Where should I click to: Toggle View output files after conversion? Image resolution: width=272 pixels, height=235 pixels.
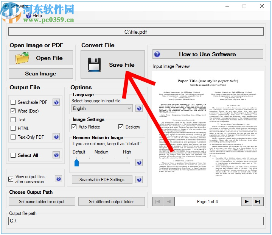pos(11,179)
